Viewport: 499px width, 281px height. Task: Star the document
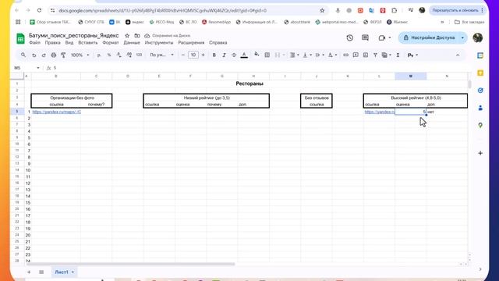[127, 36]
